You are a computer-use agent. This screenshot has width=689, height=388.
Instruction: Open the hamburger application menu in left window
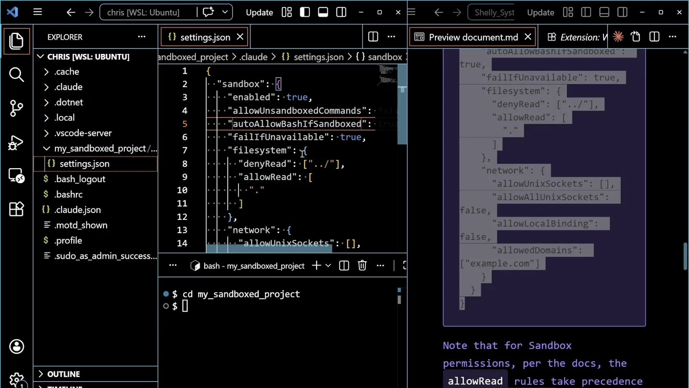pos(38,12)
